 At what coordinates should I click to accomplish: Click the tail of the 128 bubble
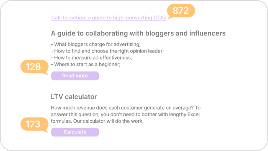pos(46,73)
